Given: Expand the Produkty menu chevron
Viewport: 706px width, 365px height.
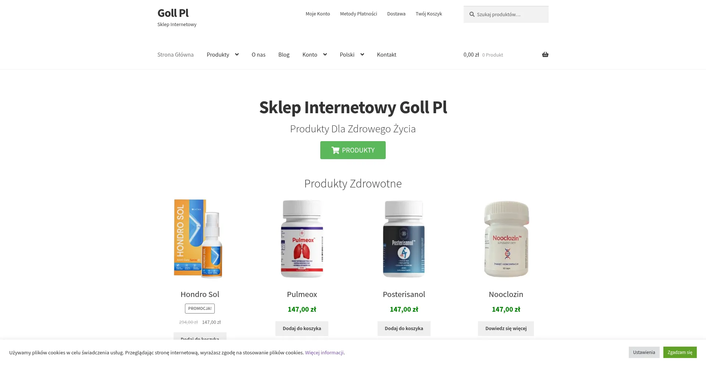Looking at the screenshot, I should (237, 54).
